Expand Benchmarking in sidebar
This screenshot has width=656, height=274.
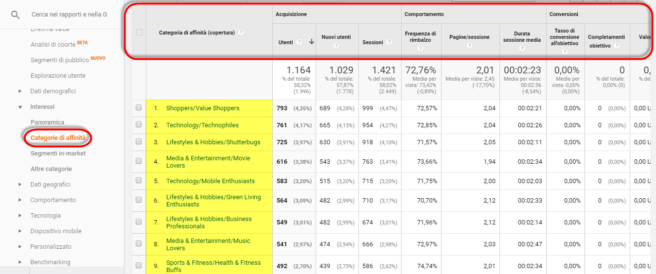pyautogui.click(x=20, y=262)
